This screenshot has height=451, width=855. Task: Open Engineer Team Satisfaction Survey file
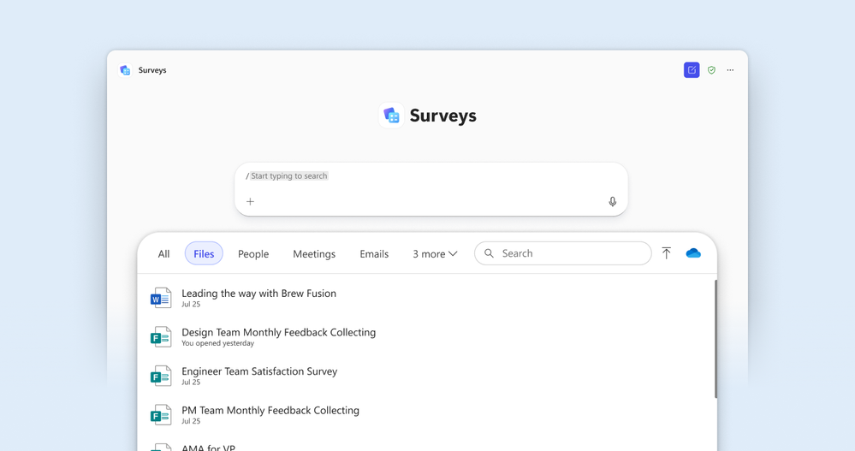[x=259, y=371]
